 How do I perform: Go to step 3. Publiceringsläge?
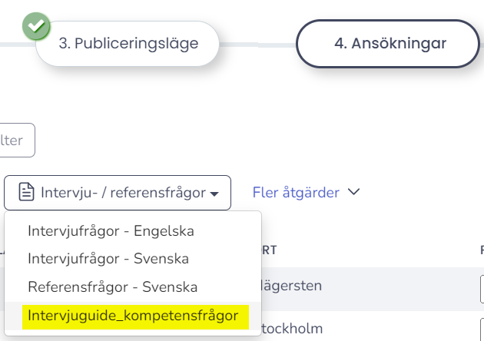point(128,44)
